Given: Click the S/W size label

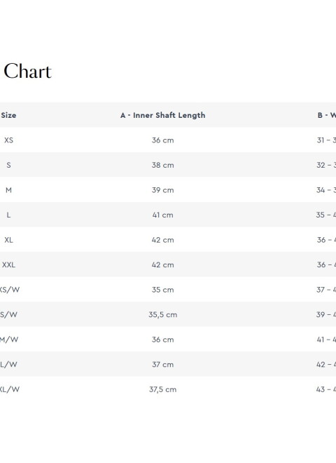Looking at the screenshot, I should (x=8, y=314).
